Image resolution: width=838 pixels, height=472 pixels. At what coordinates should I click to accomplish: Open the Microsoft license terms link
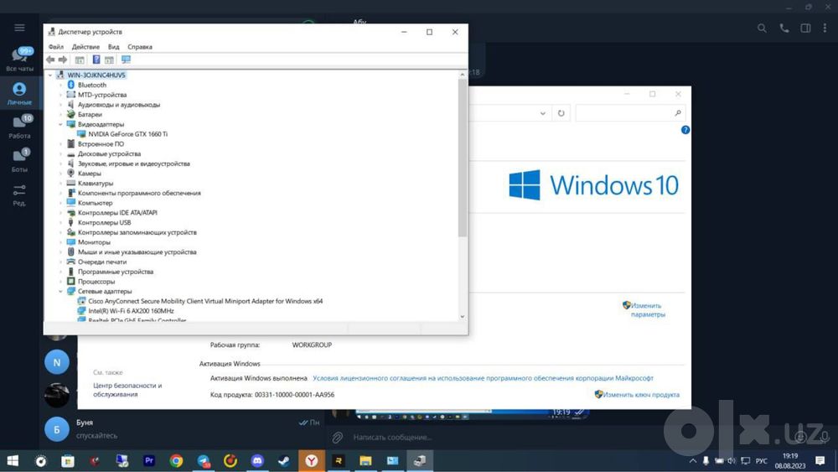pos(483,378)
